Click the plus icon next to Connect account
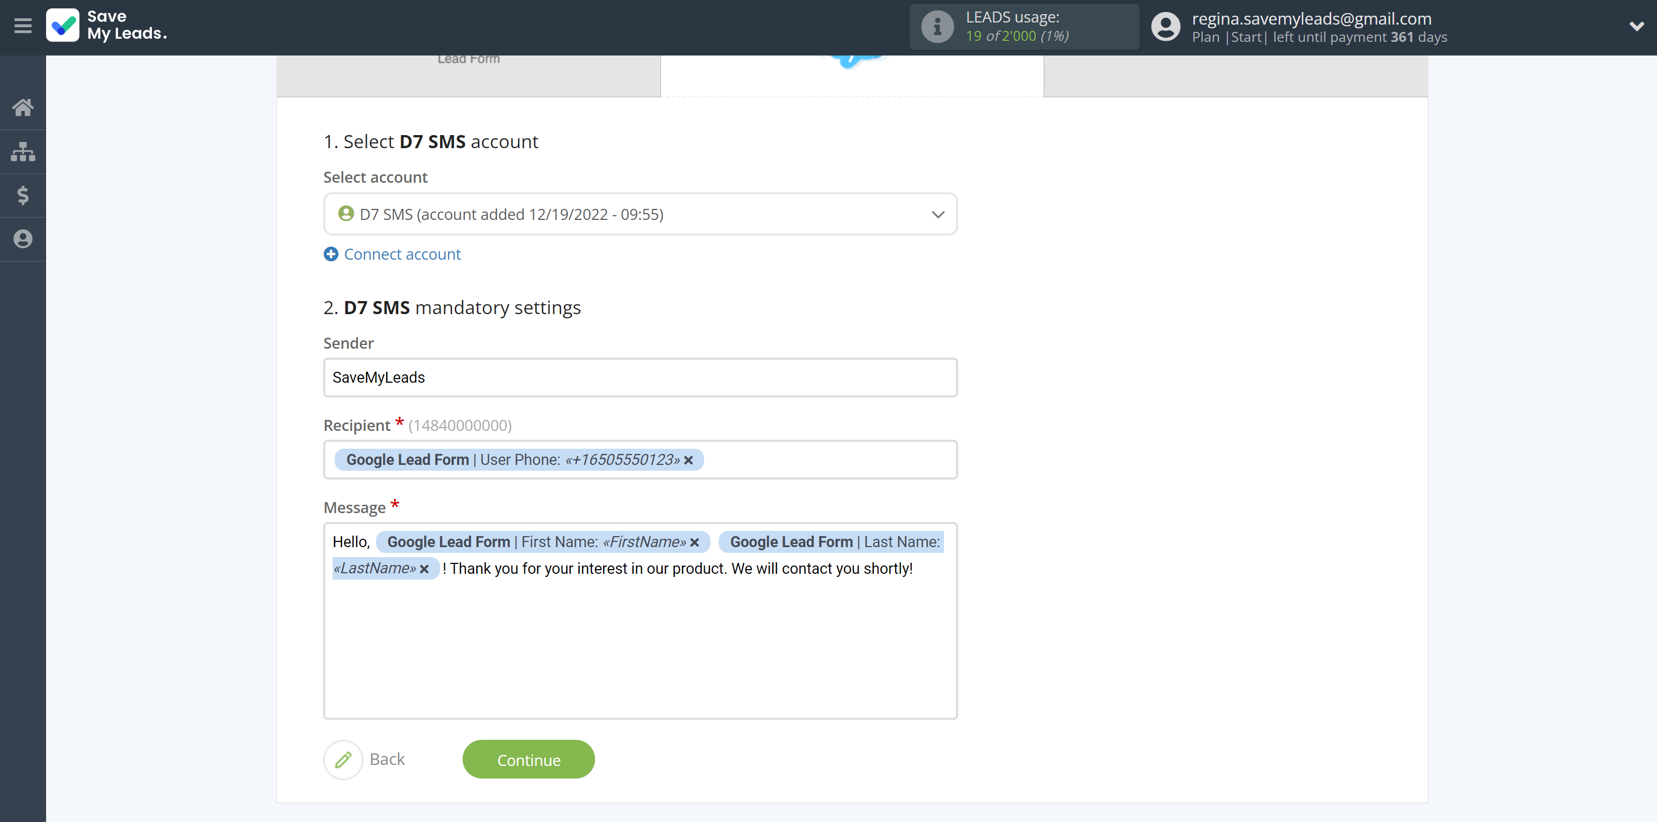The height and width of the screenshot is (822, 1657). [331, 254]
